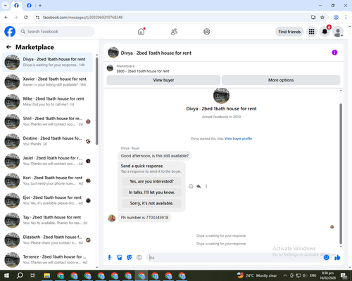Open the taskbar clock and date
Image resolution: width=352 pixels, height=281 pixels.
pos(327,275)
